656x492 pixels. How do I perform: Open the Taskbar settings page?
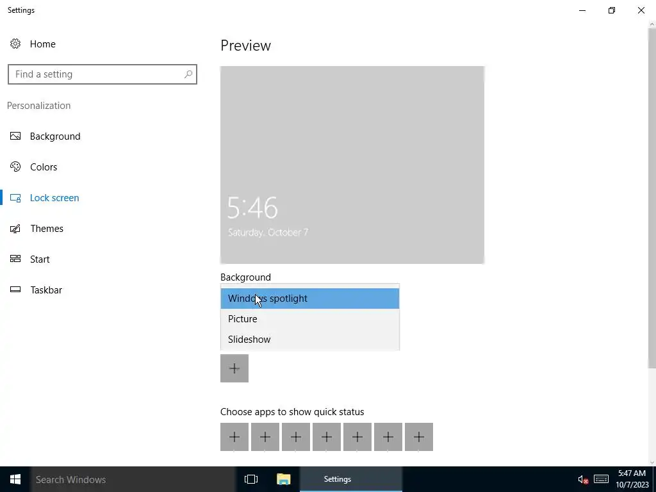click(x=36, y=290)
